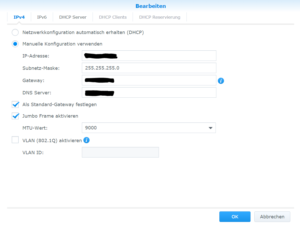Go to DHCP Reservierung tab
The height and width of the screenshot is (225, 300).
click(x=160, y=17)
